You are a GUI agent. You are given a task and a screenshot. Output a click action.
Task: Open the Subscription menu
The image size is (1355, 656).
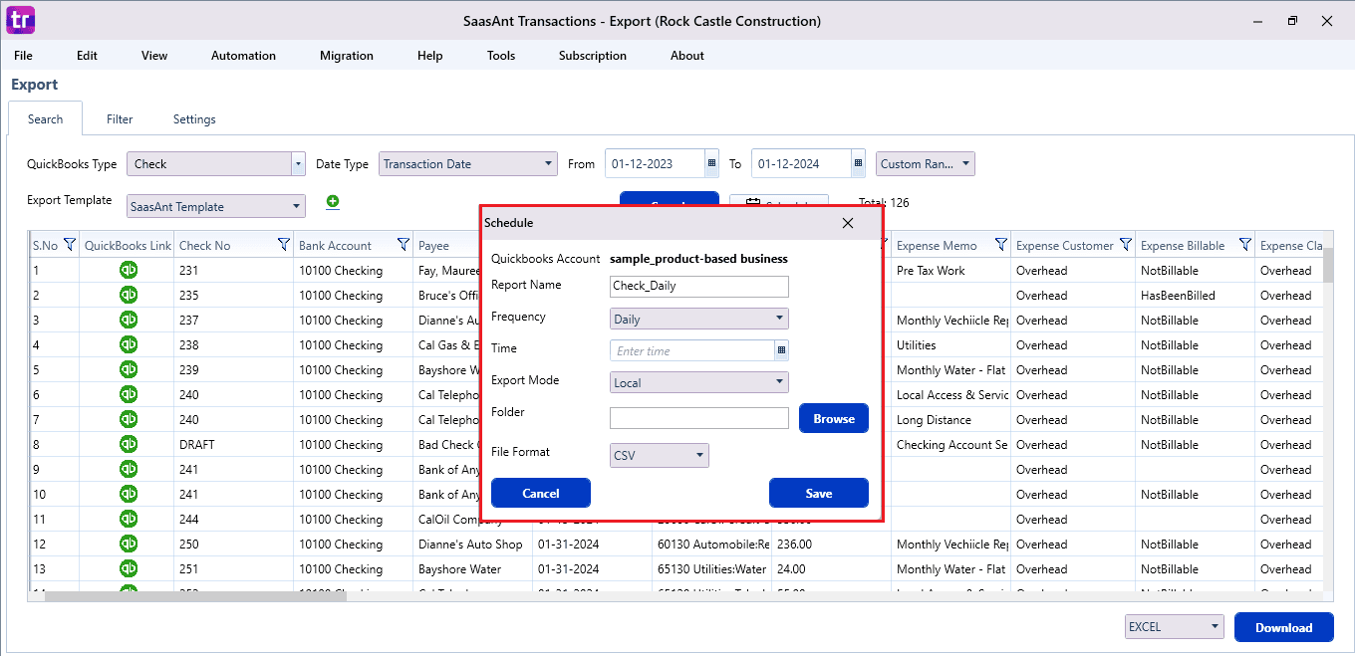[593, 56]
